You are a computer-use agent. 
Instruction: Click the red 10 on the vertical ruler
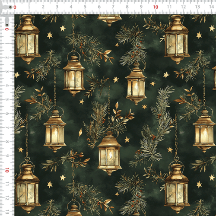pyautogui.click(x=7, y=170)
